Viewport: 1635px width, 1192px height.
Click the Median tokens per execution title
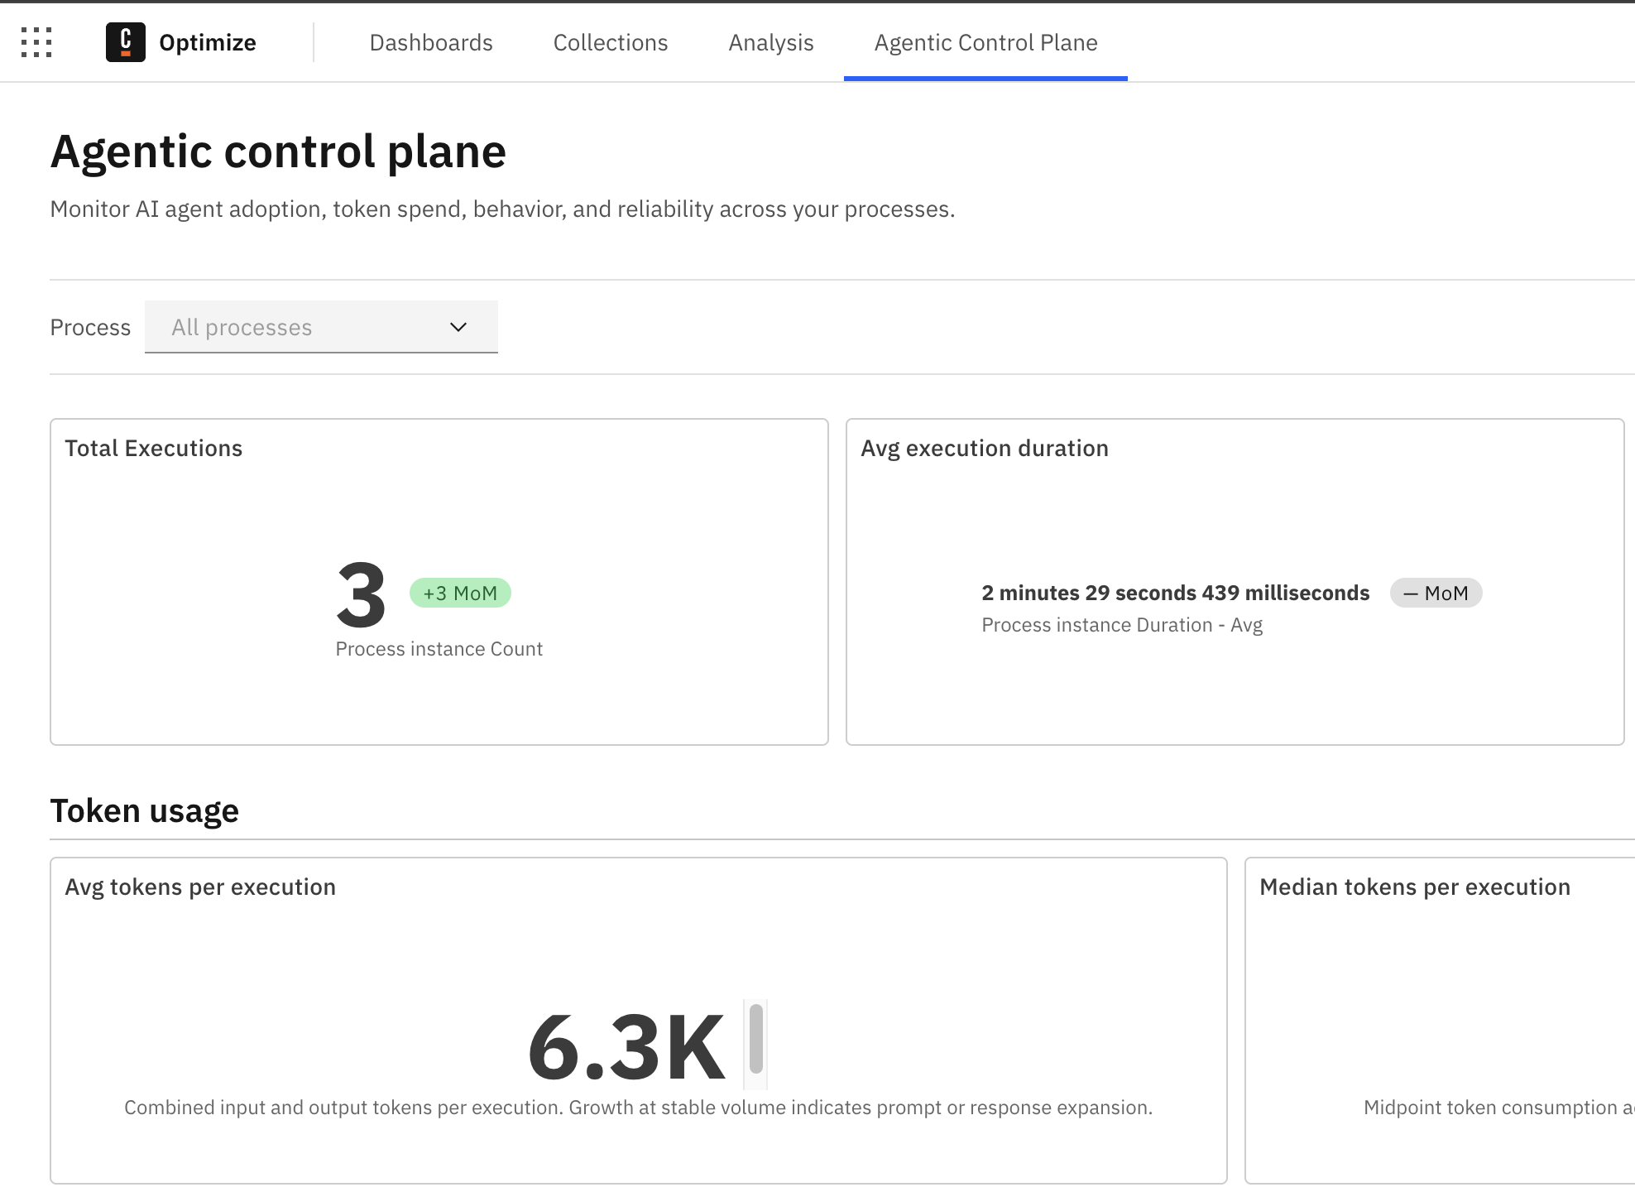click(x=1415, y=887)
